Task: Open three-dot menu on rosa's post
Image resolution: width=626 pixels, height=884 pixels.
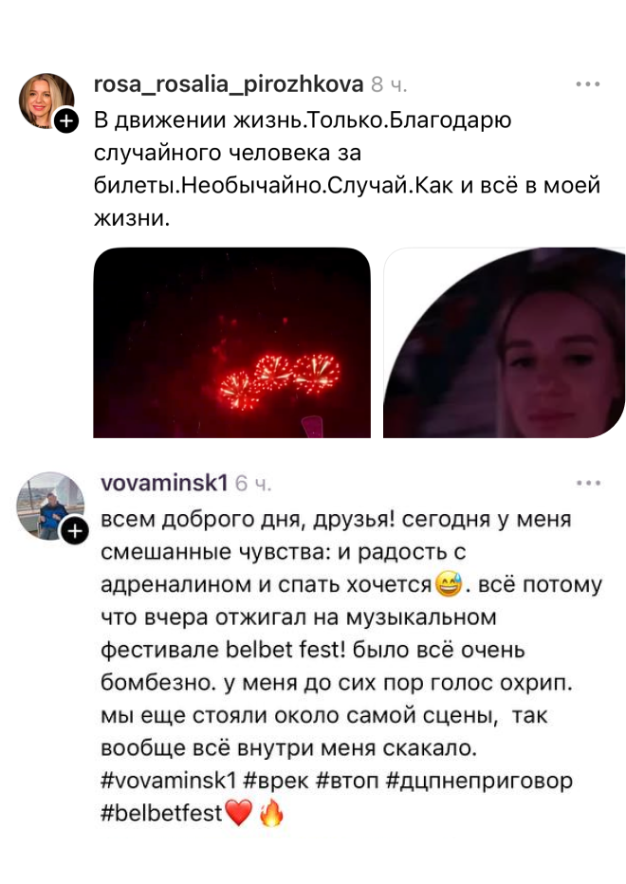Action: [x=588, y=84]
